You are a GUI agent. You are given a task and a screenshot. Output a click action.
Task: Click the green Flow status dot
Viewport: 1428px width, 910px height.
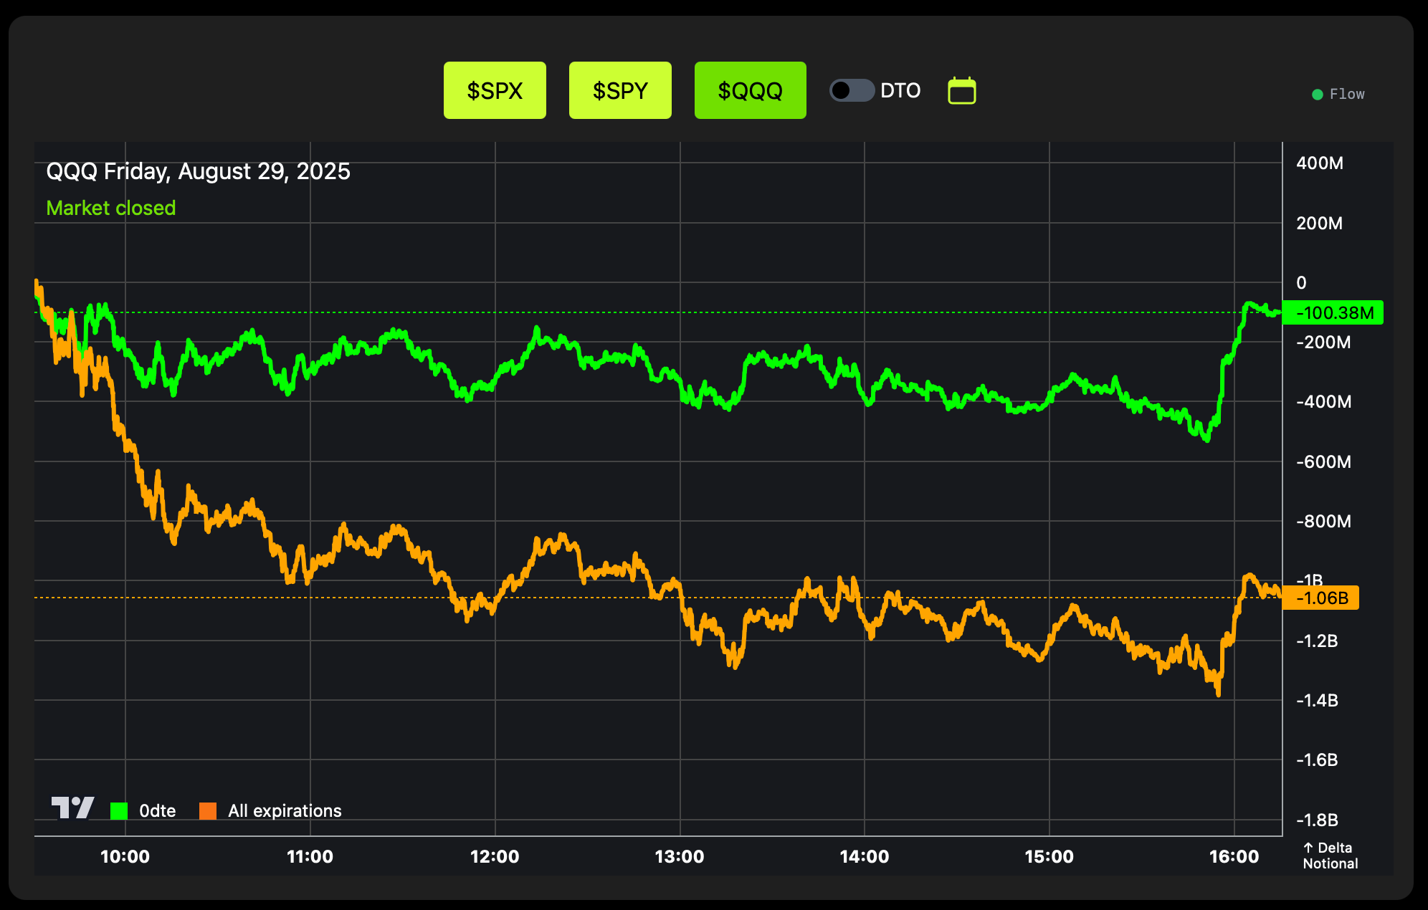tap(1317, 95)
